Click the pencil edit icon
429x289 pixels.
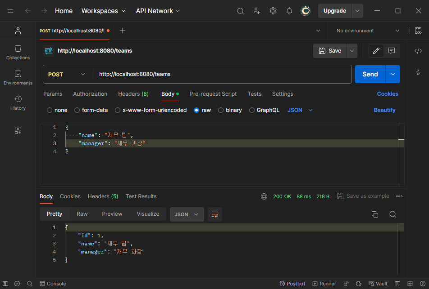pyautogui.click(x=376, y=51)
